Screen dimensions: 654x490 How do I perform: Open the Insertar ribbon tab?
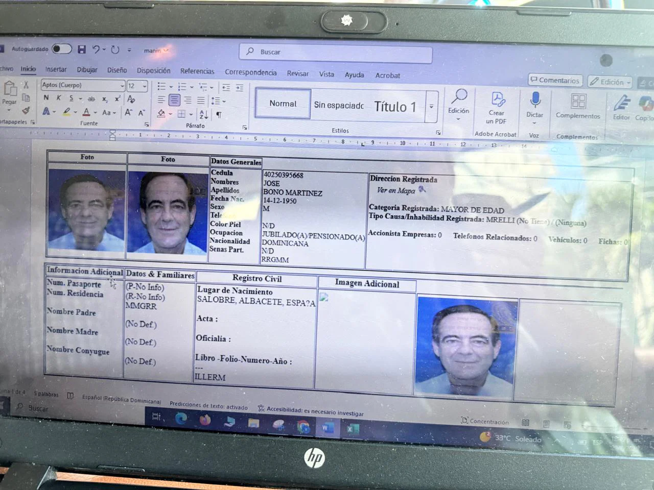click(x=56, y=69)
